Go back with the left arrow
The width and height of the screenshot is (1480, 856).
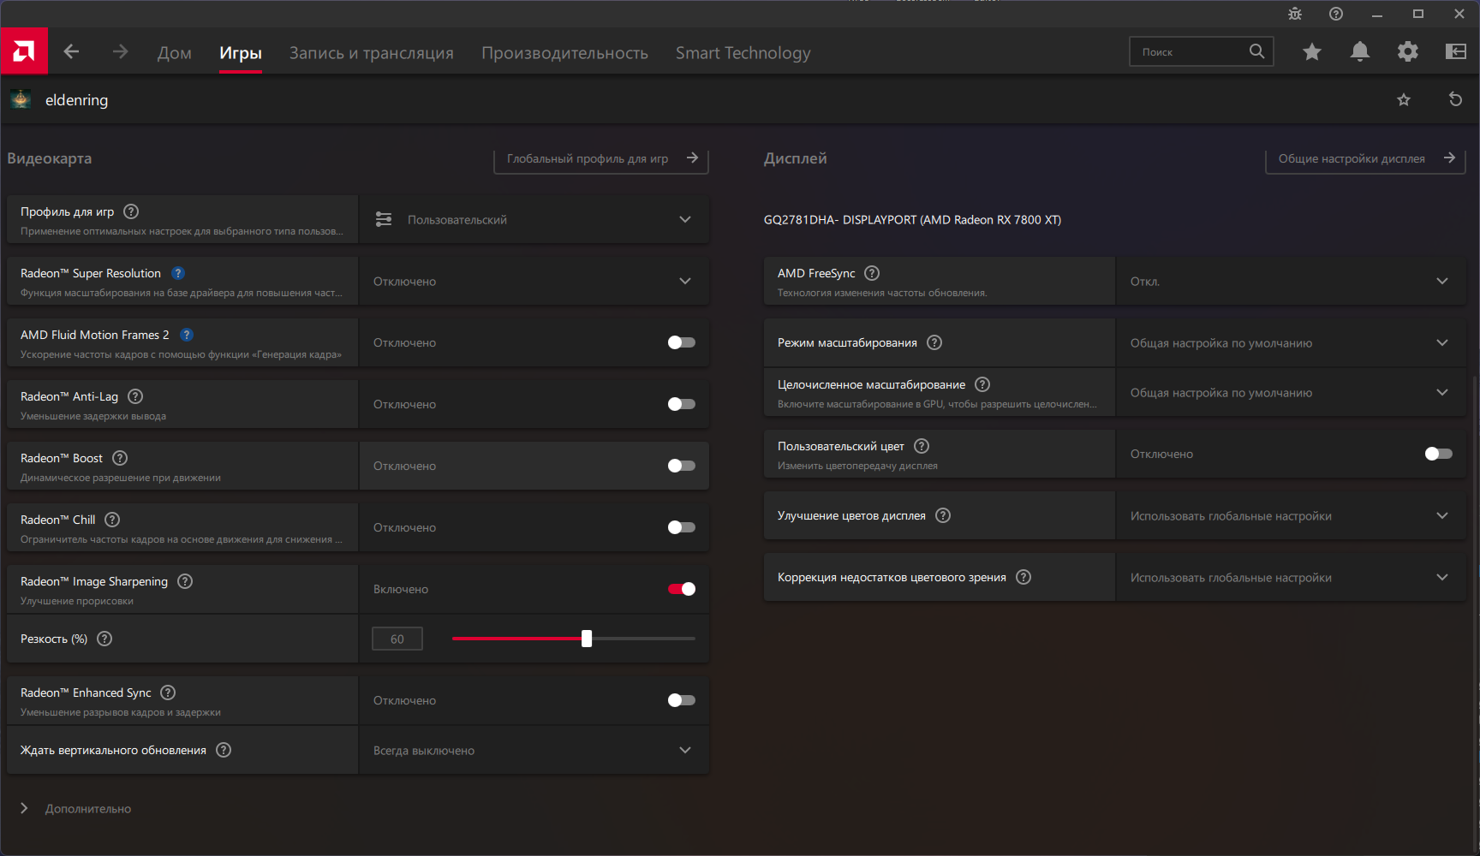[71, 52]
